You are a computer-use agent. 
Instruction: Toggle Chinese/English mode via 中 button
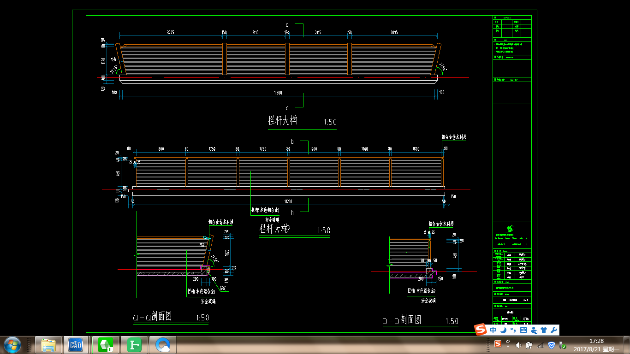point(493,330)
